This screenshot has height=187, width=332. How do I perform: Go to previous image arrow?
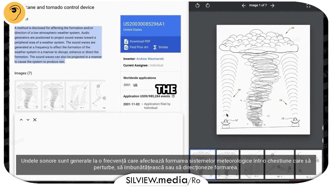tap(244, 5)
